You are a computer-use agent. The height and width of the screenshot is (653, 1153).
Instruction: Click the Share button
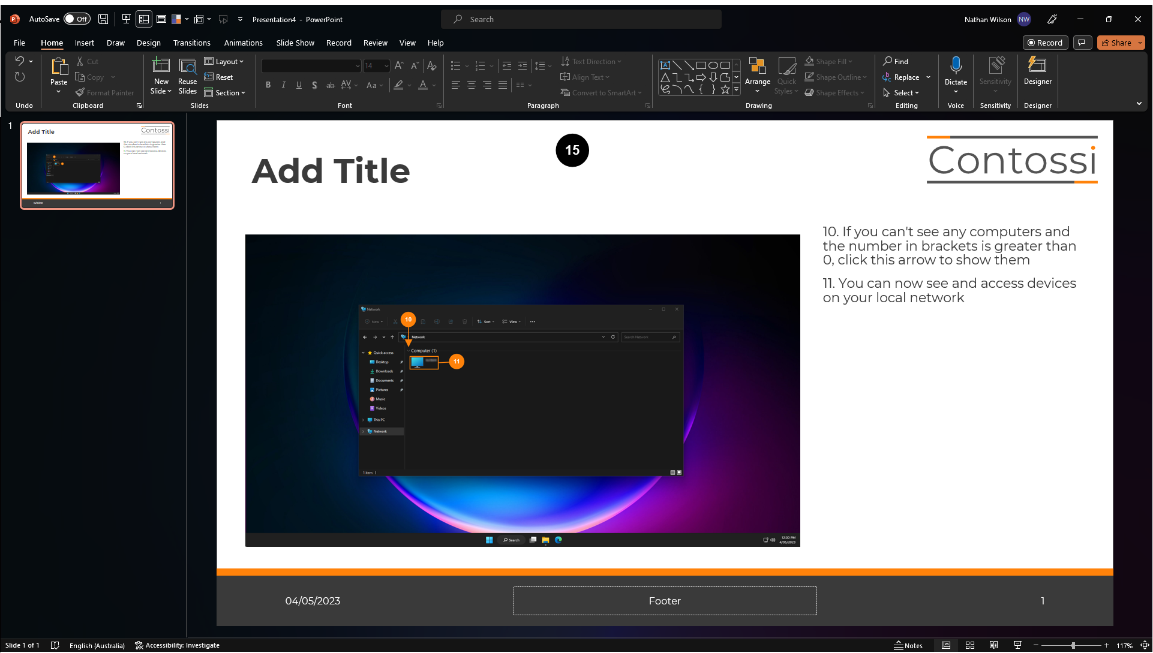1116,43
